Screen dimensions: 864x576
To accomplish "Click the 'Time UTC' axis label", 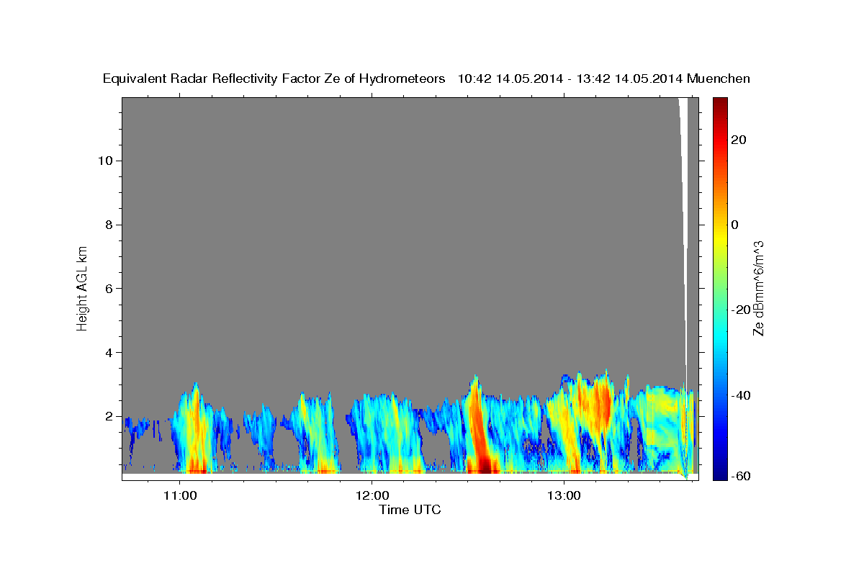I will click(410, 510).
